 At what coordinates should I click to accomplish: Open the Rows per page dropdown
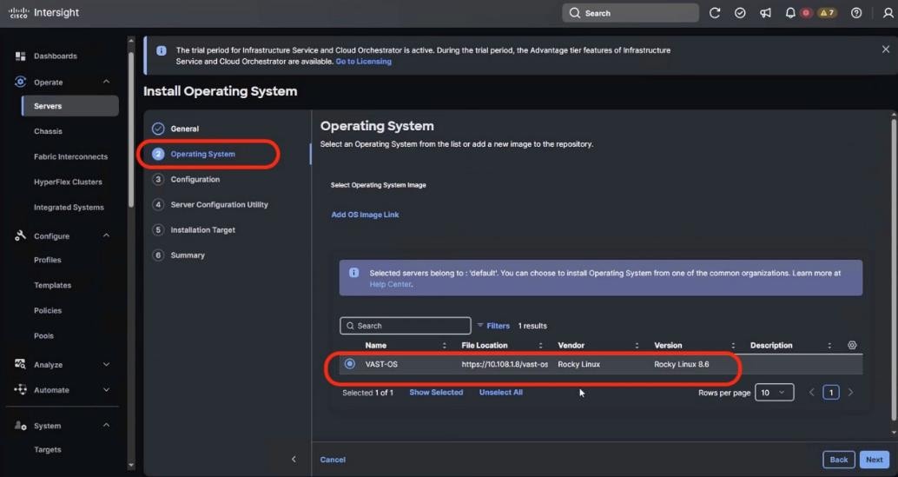(775, 392)
